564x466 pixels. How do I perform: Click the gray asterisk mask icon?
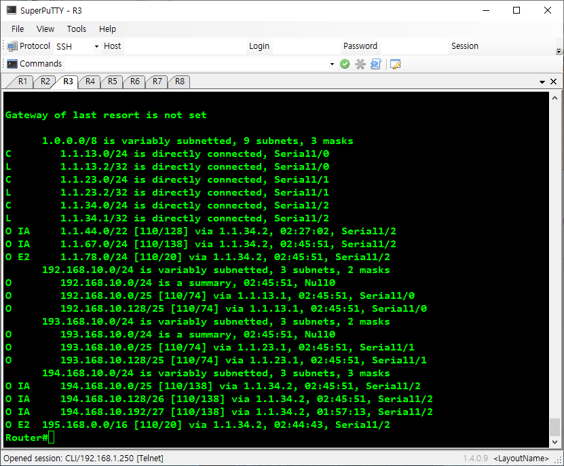tap(360, 64)
